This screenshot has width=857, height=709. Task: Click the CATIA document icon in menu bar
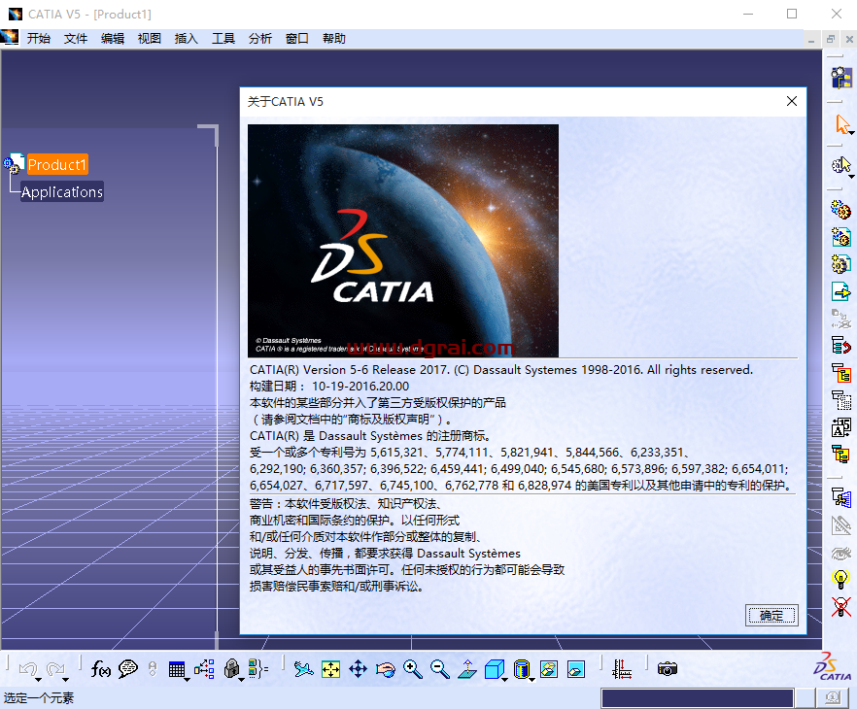click(10, 38)
